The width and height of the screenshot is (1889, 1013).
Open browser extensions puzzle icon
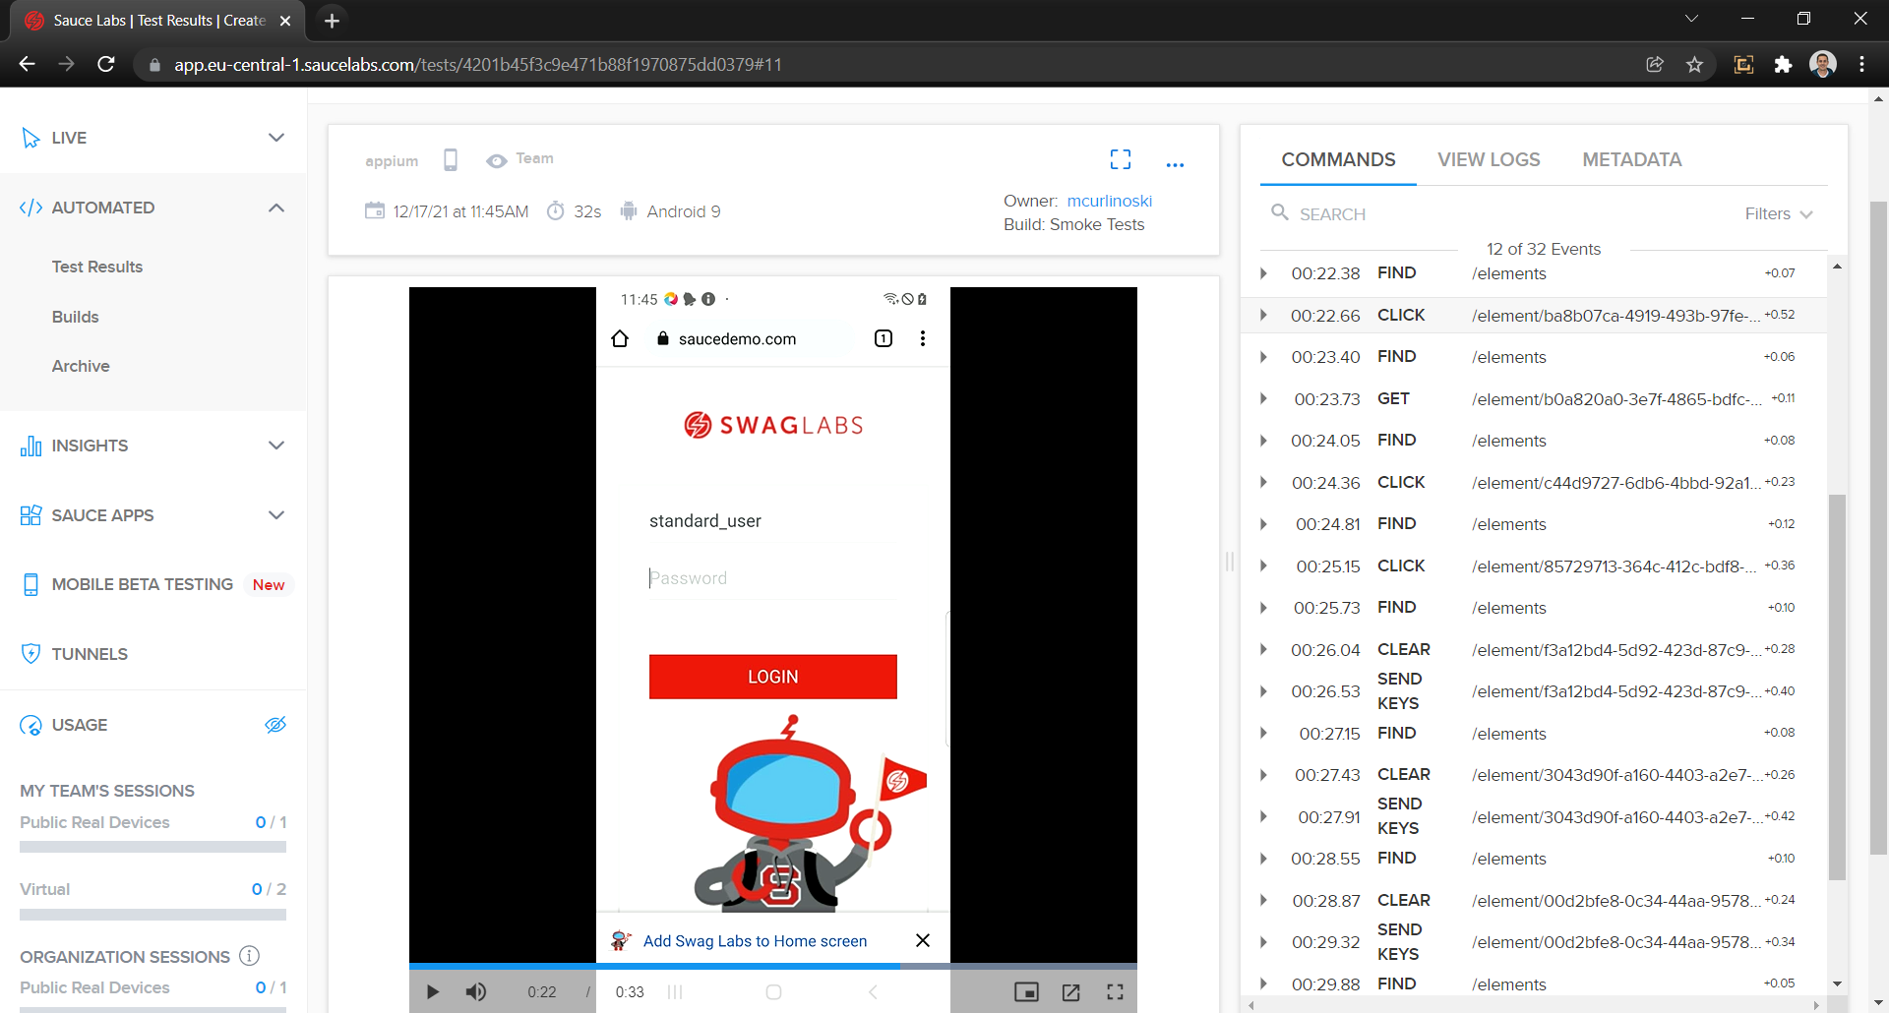(1783, 64)
